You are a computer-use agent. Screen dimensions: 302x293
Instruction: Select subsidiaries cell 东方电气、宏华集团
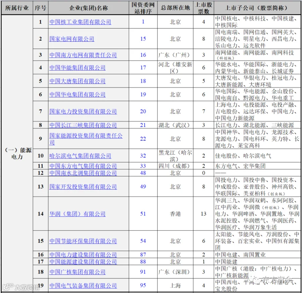point(257,166)
